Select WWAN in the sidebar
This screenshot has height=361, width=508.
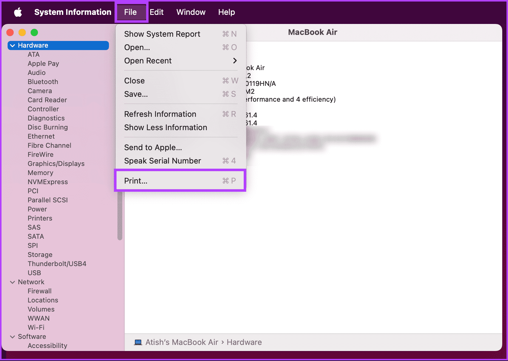coord(39,319)
